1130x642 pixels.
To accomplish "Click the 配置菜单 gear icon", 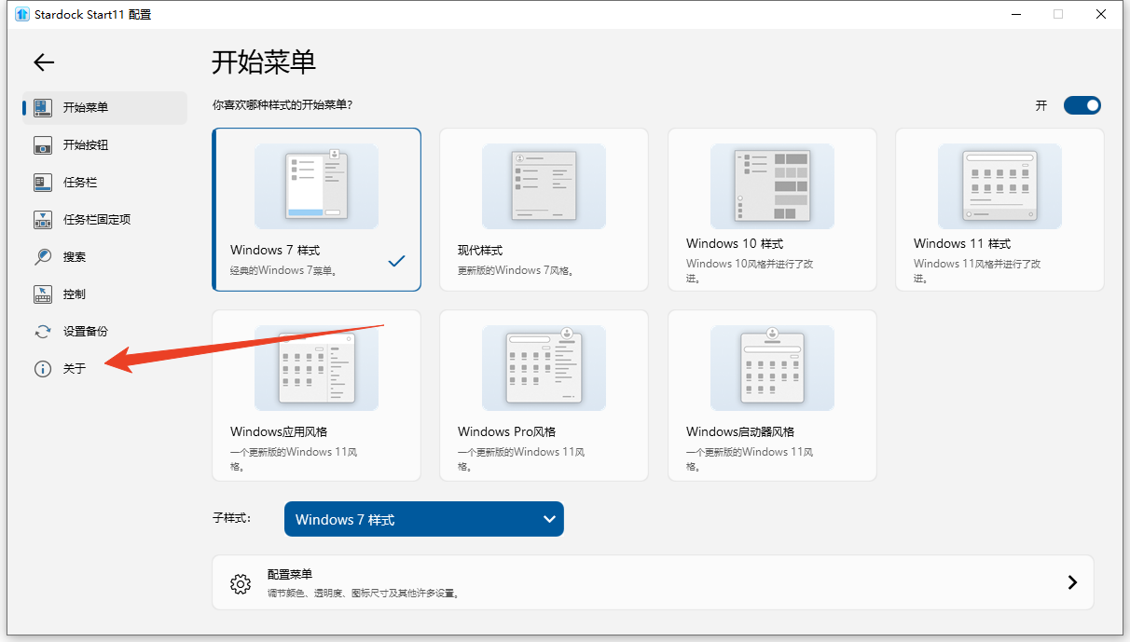I will coord(240,582).
